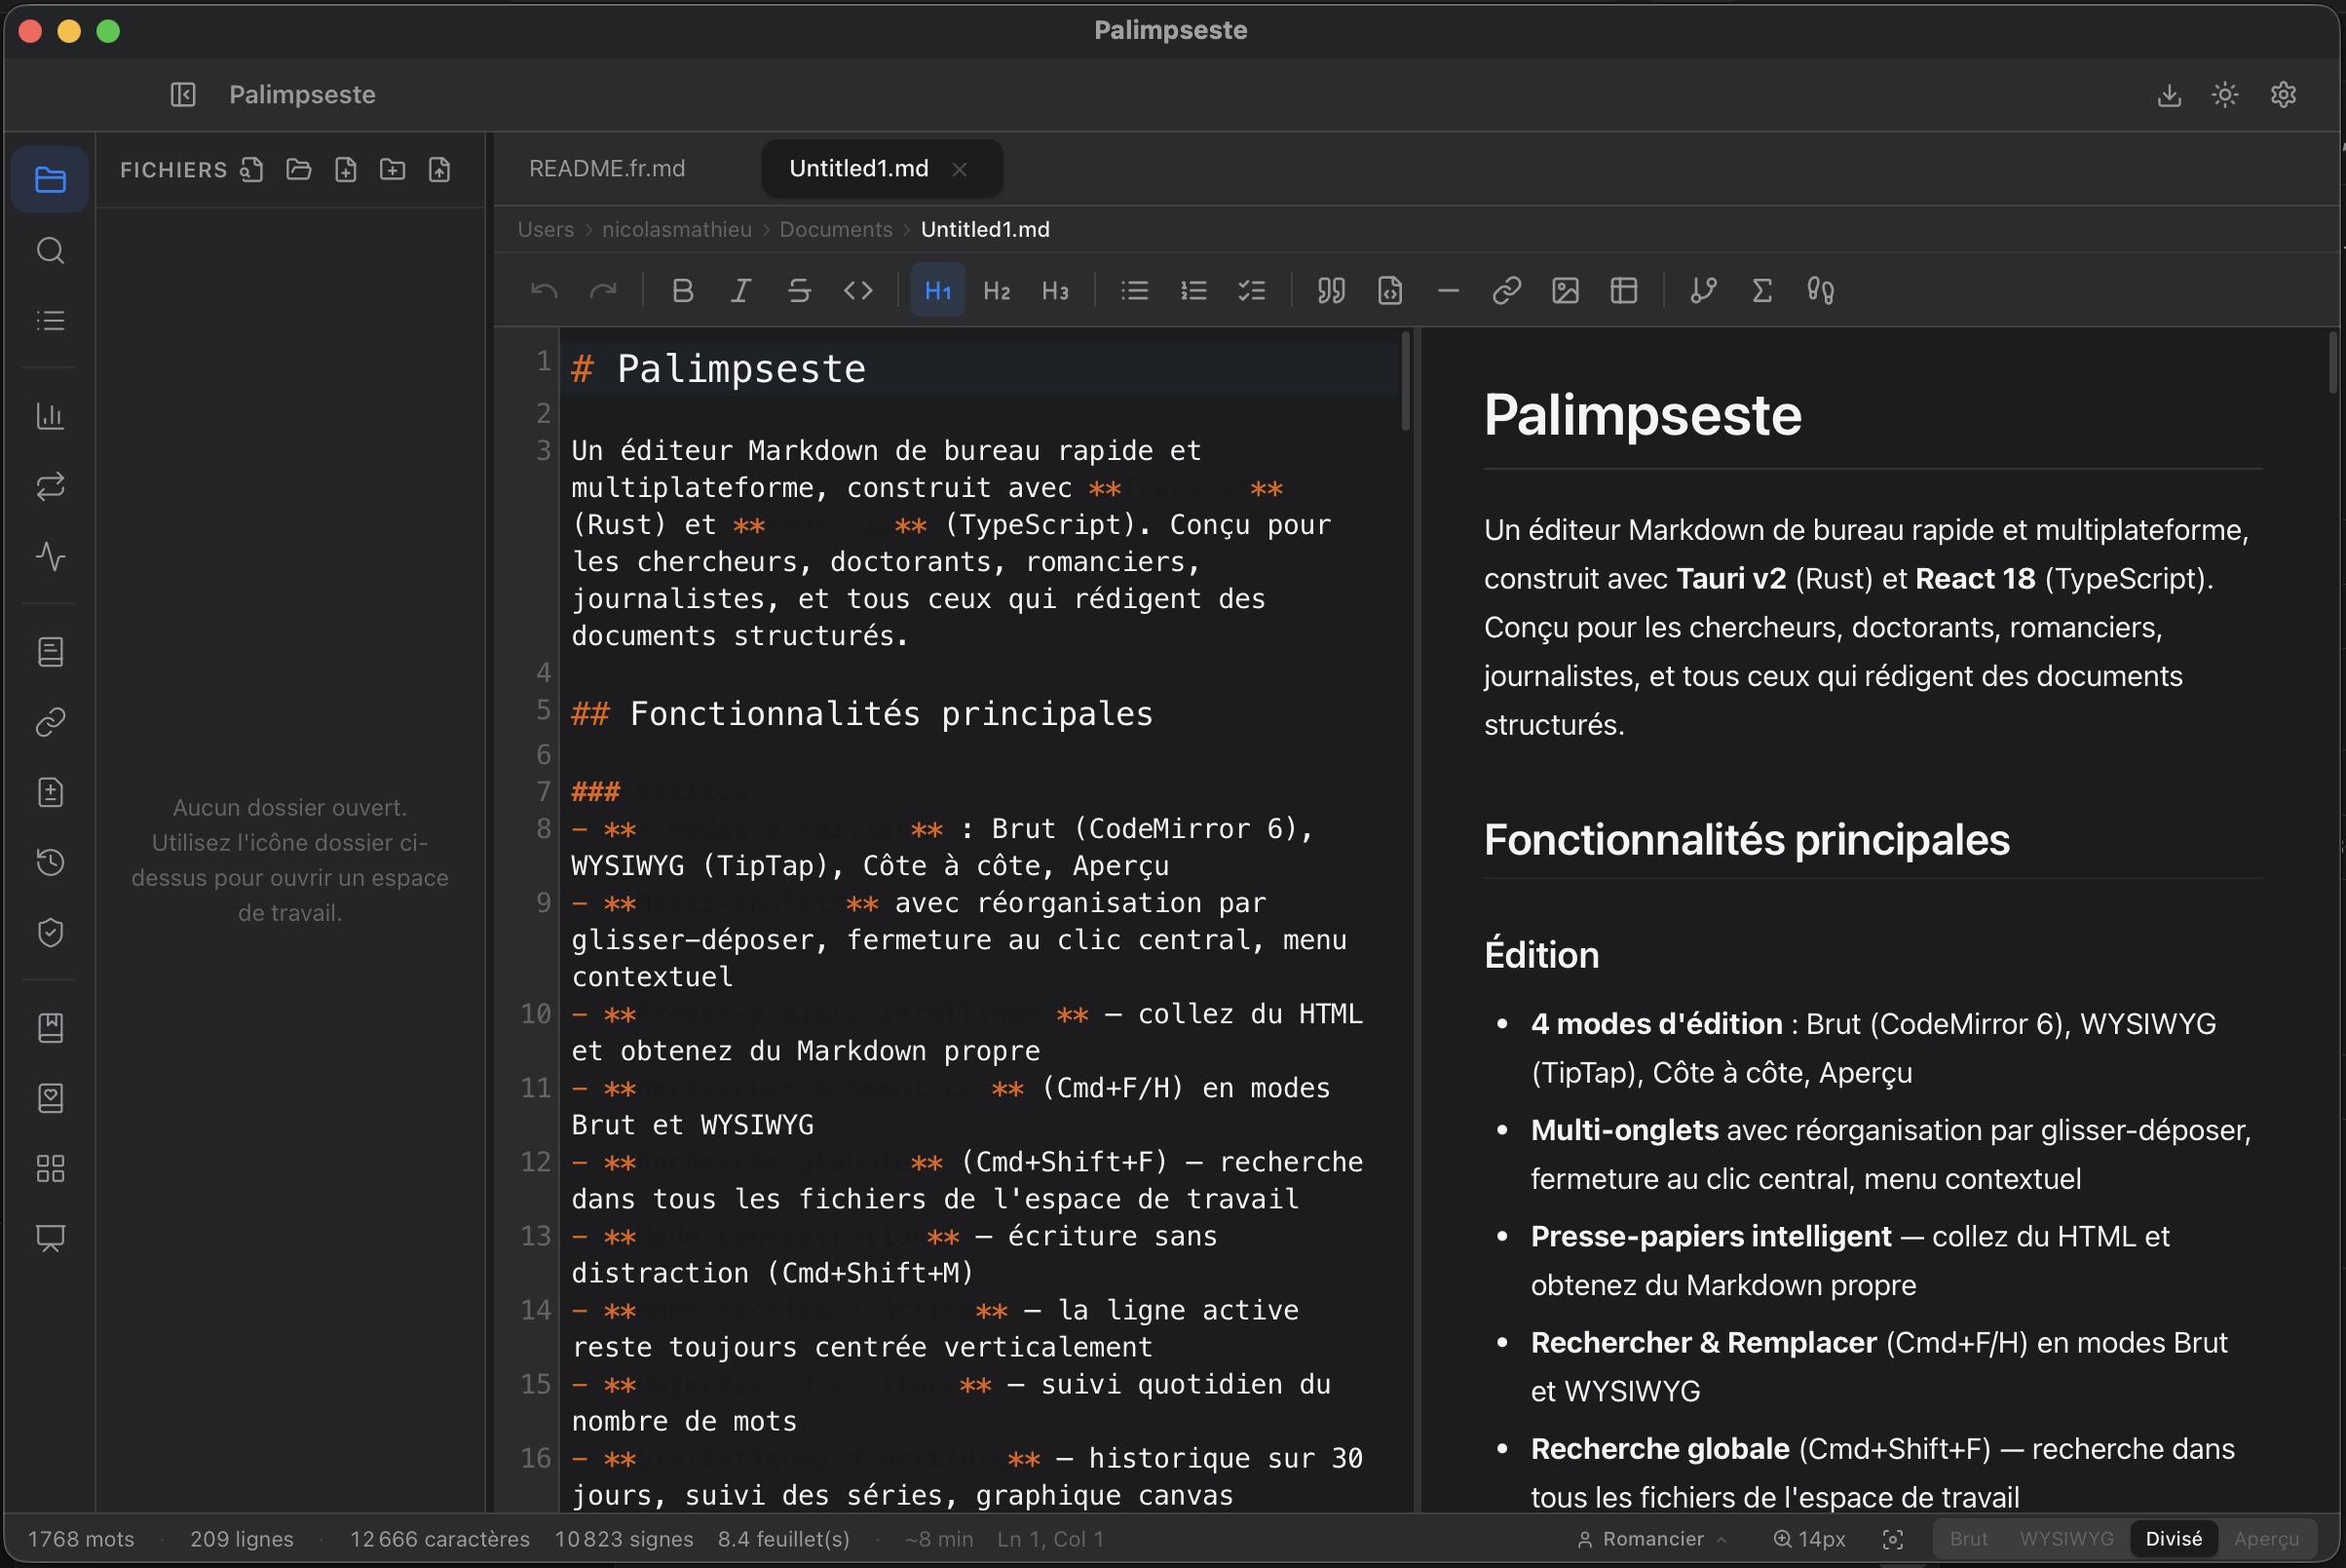2346x1568 pixels.
Task: Insert a task checklist
Action: tap(1252, 290)
